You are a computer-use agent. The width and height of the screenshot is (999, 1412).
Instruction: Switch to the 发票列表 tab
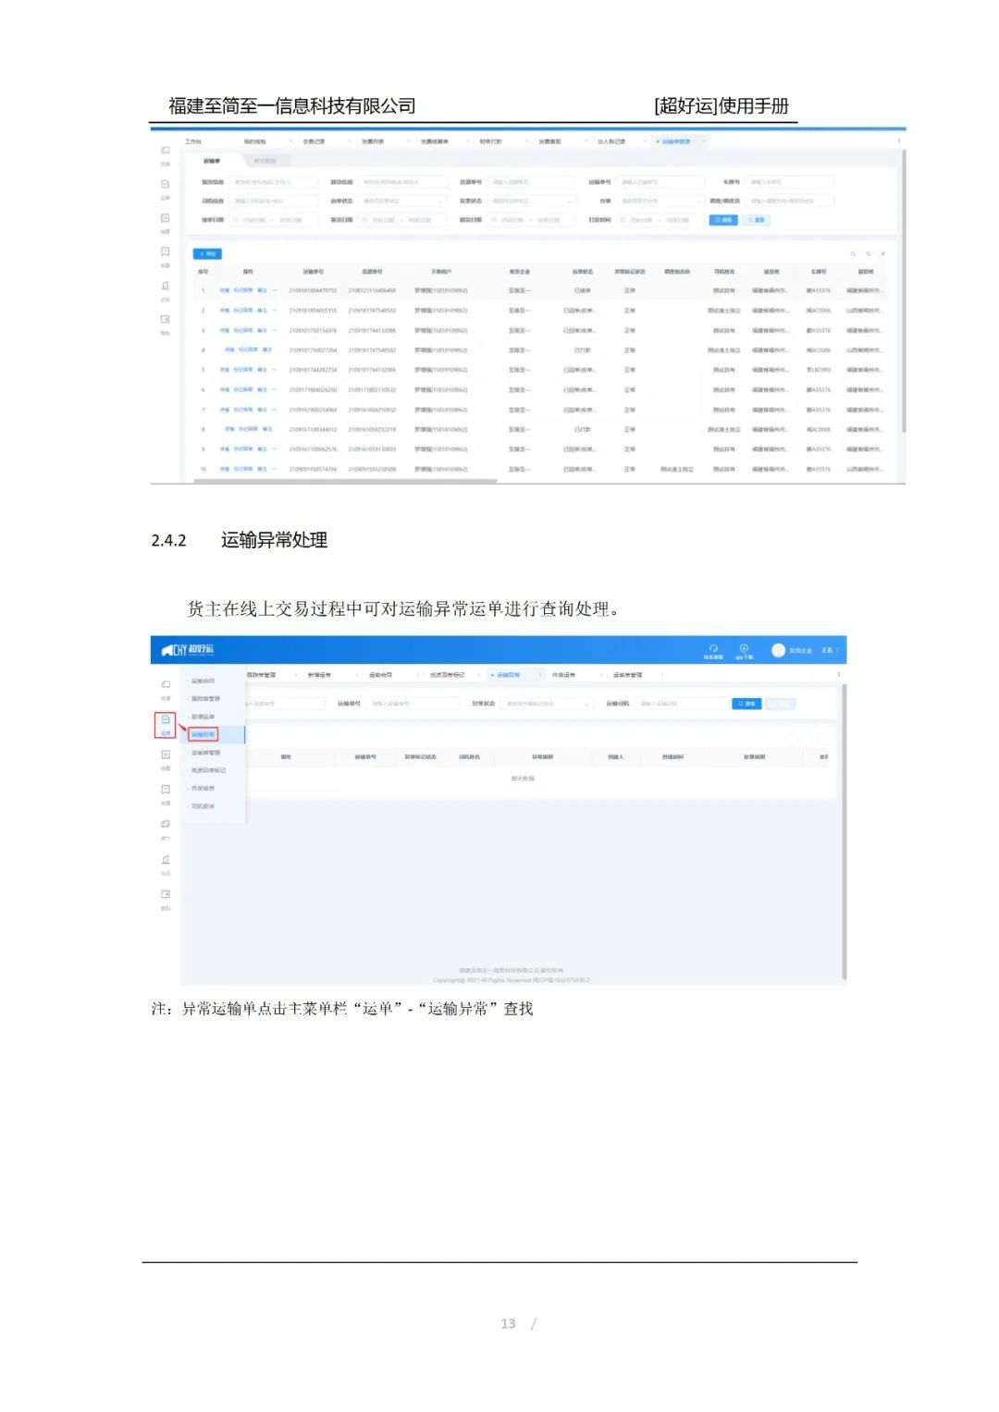pos(373,141)
